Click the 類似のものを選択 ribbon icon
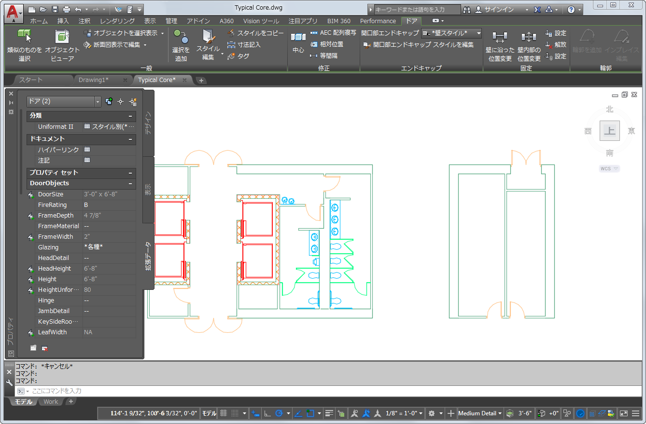This screenshot has width=646, height=424. 24,37
